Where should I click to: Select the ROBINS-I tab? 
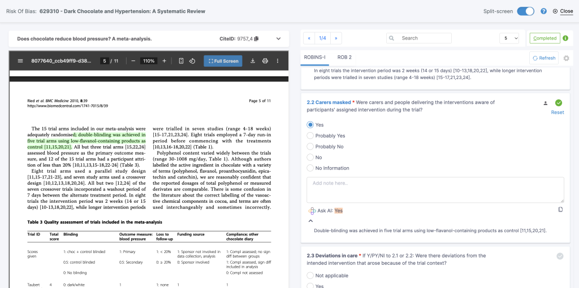[314, 58]
